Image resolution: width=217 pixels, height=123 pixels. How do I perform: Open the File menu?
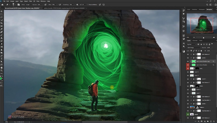tap(4, 1)
